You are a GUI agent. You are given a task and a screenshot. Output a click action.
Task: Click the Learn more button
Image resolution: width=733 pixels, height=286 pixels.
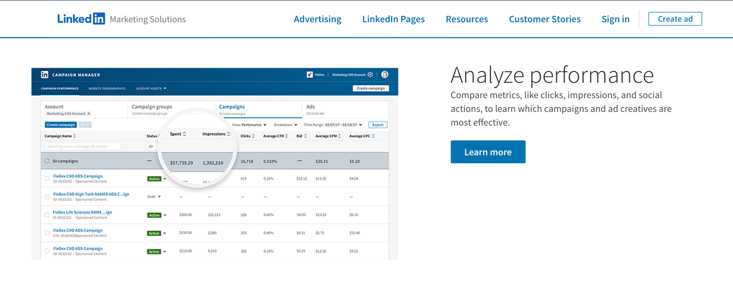[488, 152]
